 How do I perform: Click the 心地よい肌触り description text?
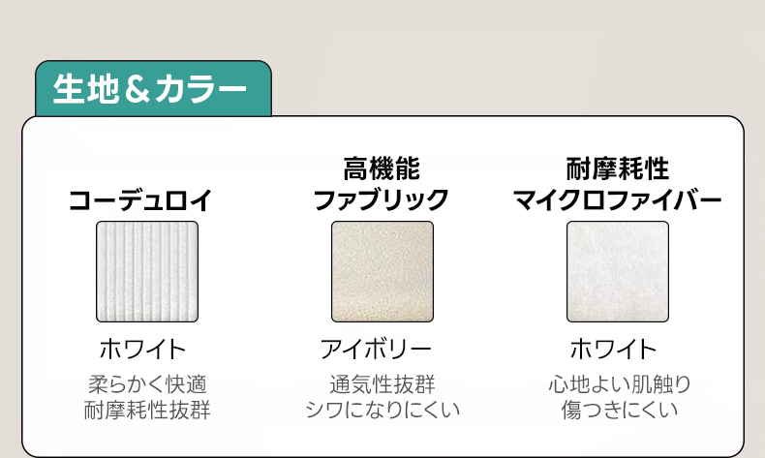[x=620, y=383]
